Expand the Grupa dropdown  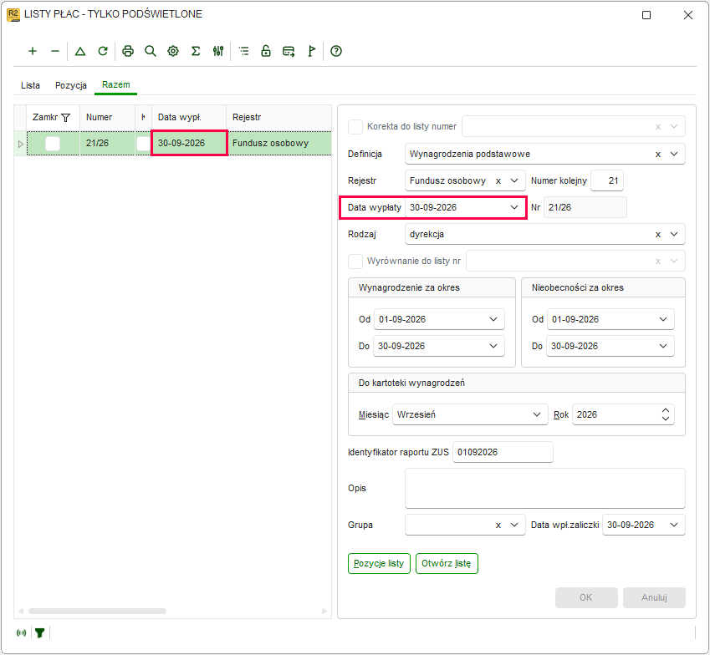coord(514,526)
